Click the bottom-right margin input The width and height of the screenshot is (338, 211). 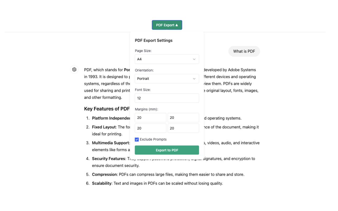pos(183,128)
